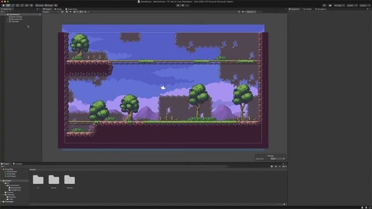This screenshot has width=372, height=209.
Task: Collapse Favorites in the Project tree
Action: [x=1, y=169]
